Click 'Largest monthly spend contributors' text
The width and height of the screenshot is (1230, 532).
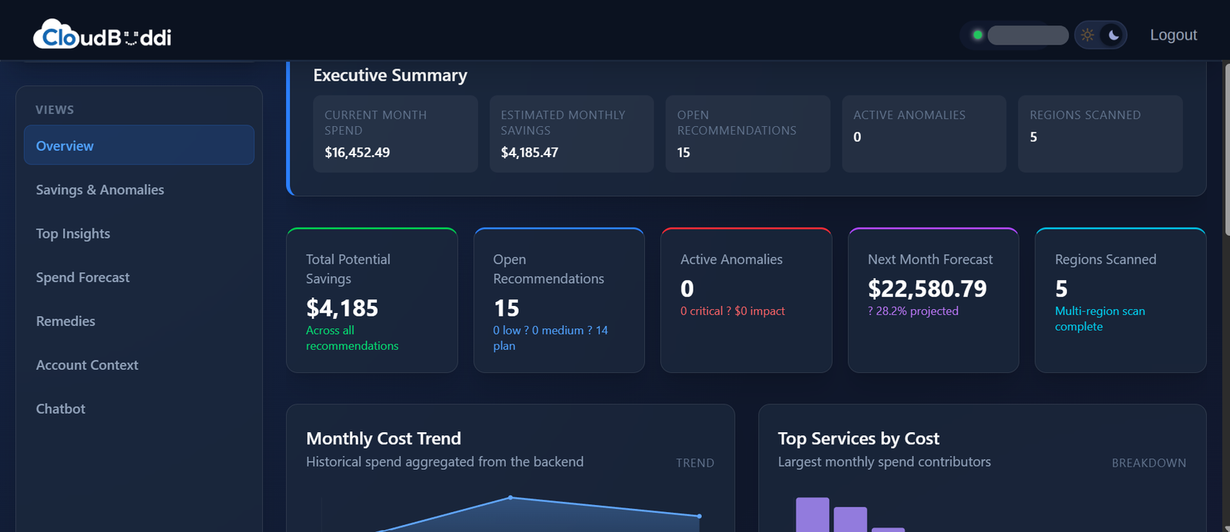pos(884,461)
